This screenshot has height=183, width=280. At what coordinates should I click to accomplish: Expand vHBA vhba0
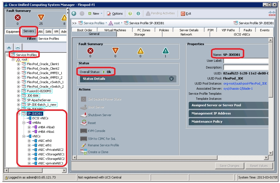(29, 127)
